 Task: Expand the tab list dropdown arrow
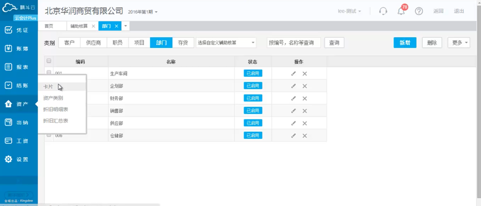(x=126, y=26)
